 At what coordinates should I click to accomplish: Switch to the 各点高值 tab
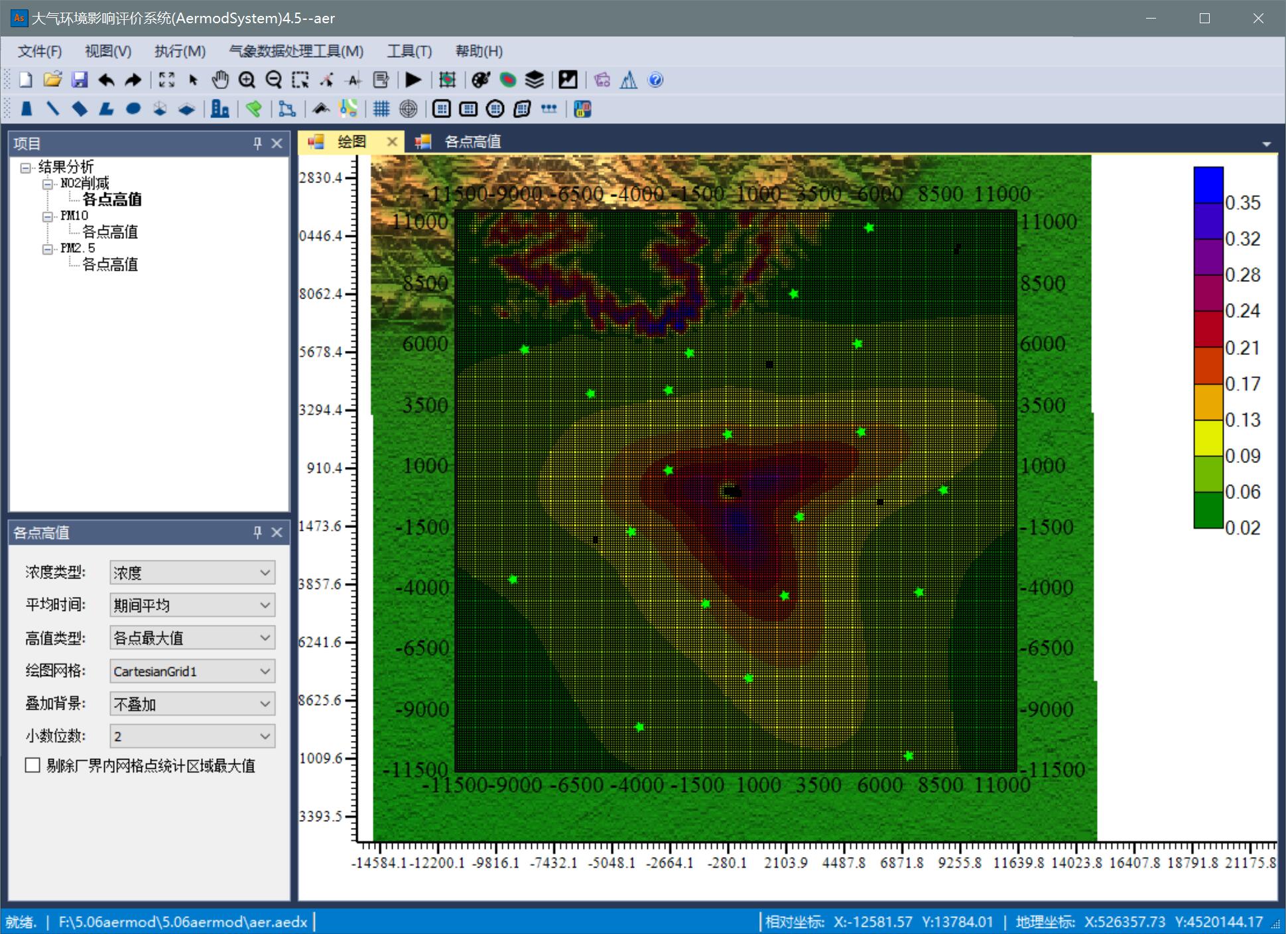tap(472, 141)
